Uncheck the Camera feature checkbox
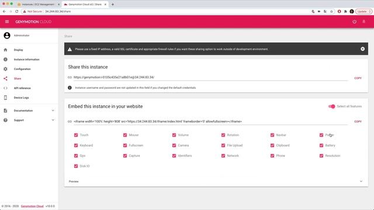 (174, 145)
